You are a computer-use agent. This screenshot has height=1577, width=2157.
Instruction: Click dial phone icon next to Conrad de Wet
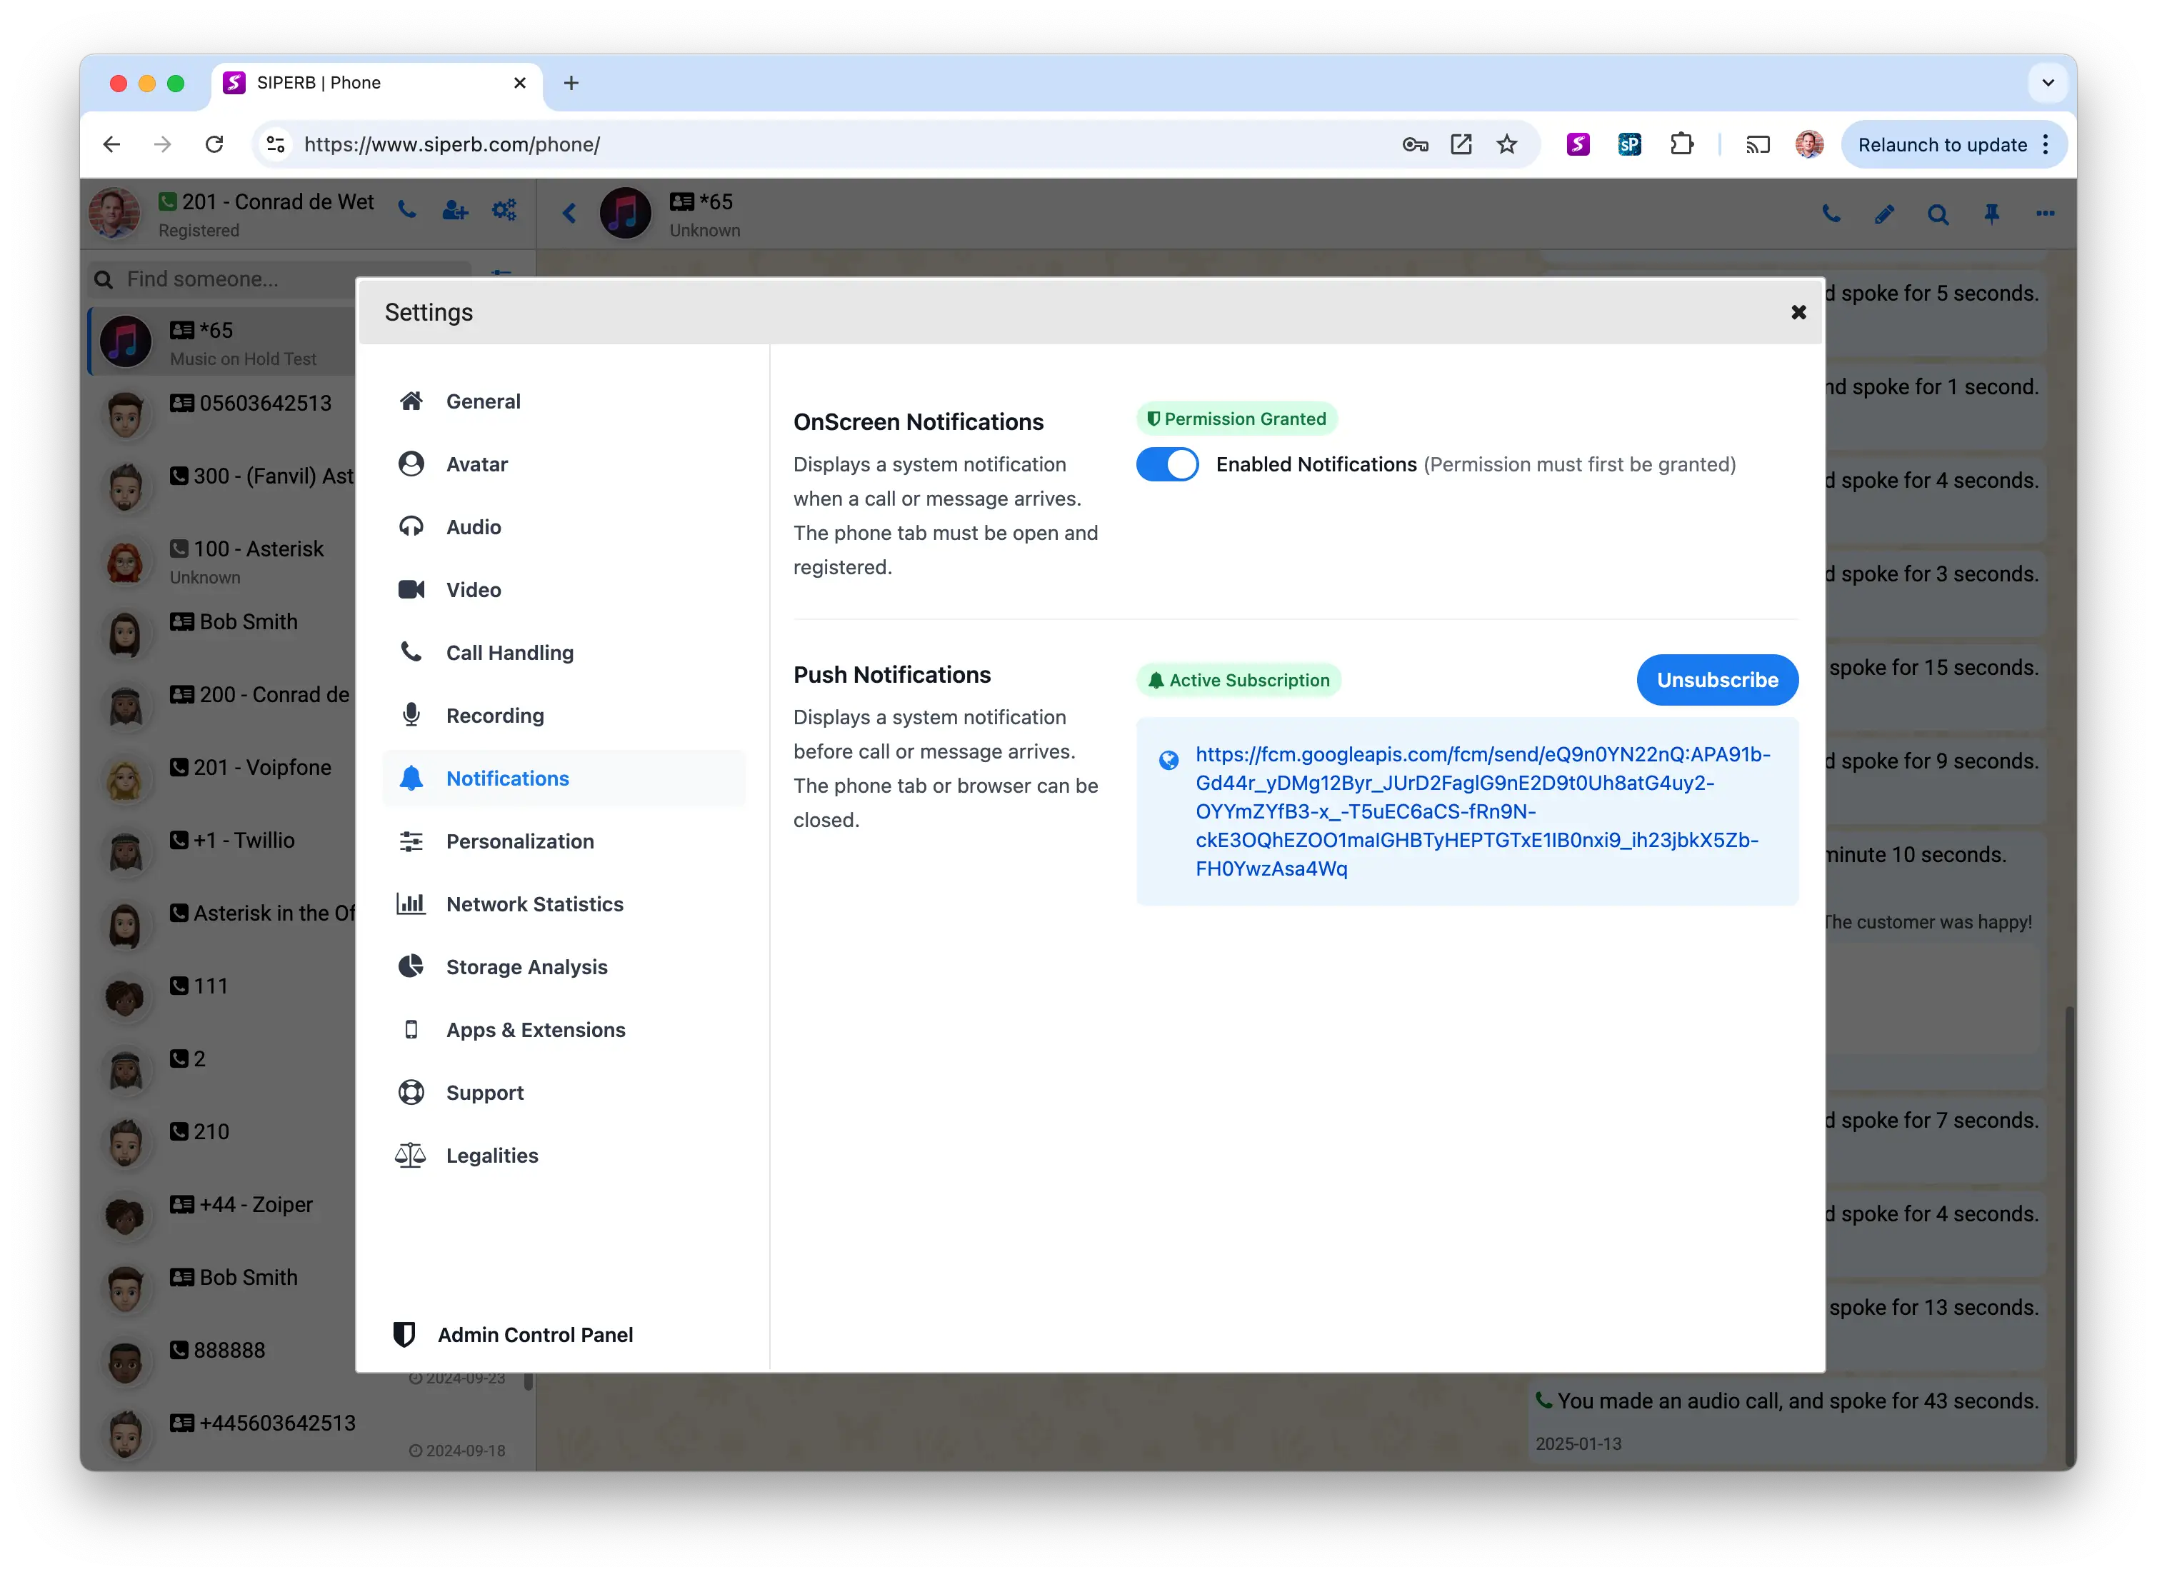(x=408, y=210)
